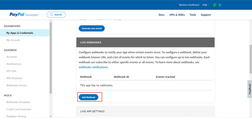Click the Add Webhook button

pyautogui.click(x=89, y=97)
